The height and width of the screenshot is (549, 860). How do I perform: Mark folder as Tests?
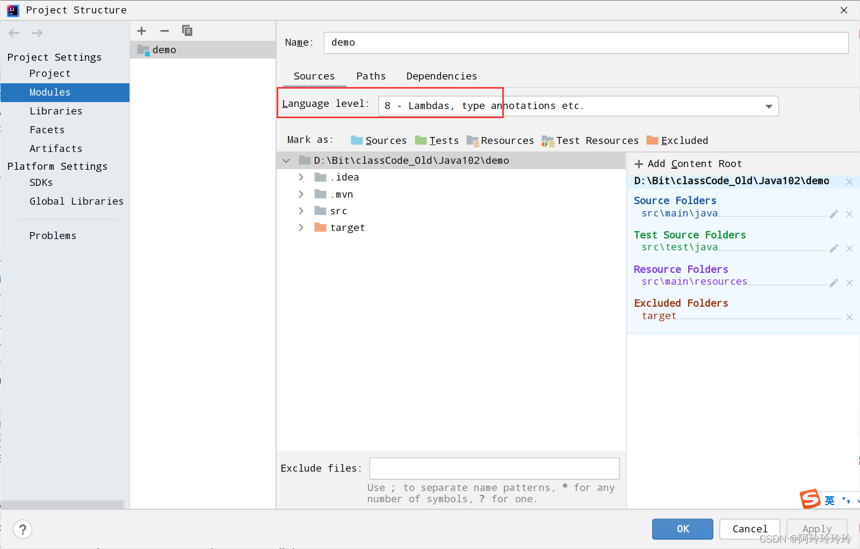point(437,141)
